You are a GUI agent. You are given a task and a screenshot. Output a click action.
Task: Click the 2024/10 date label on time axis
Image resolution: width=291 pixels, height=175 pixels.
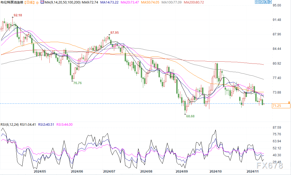[215, 171]
